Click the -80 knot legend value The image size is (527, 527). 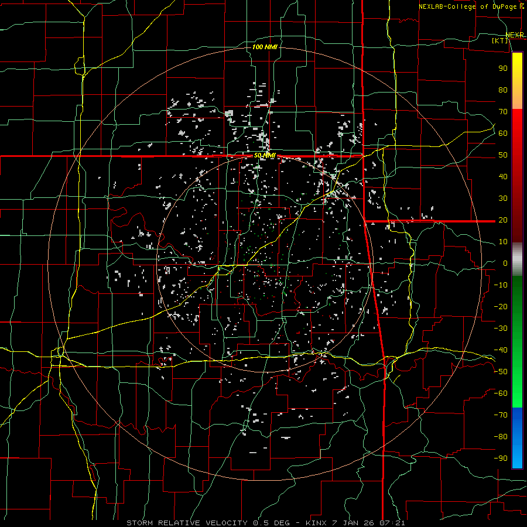[x=501, y=437]
